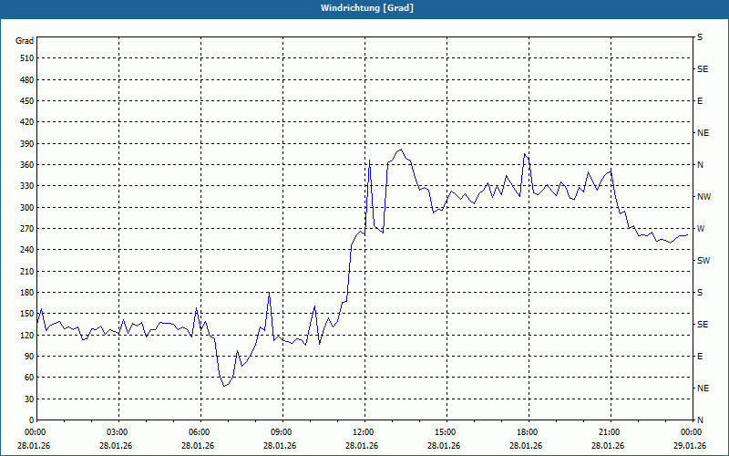Click the 'SE' compass label at 480 level
729x456 pixels.
(x=703, y=69)
